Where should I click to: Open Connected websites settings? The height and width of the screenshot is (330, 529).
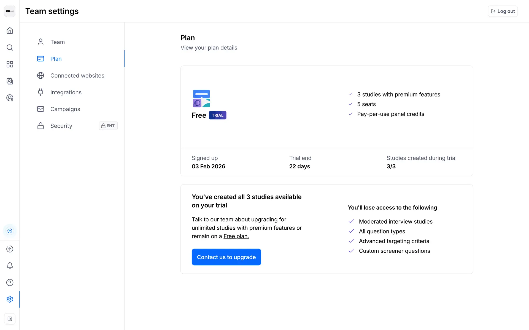tap(77, 76)
